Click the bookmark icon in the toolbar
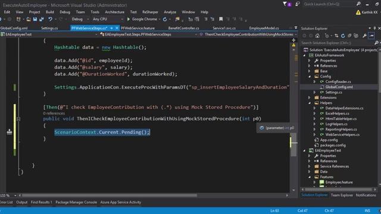The width and height of the screenshot is (381, 214). pyautogui.click(x=221, y=19)
